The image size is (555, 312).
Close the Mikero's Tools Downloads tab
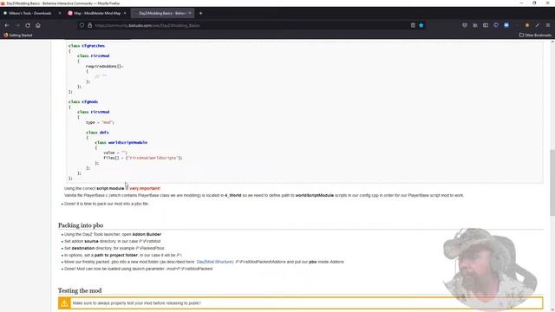(60, 13)
